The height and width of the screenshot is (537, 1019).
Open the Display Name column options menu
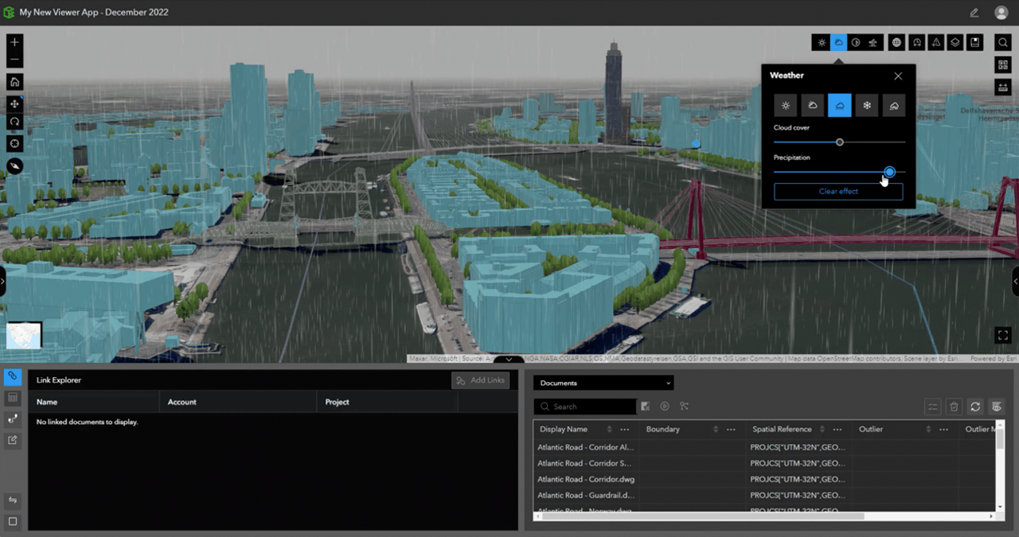pyautogui.click(x=624, y=429)
